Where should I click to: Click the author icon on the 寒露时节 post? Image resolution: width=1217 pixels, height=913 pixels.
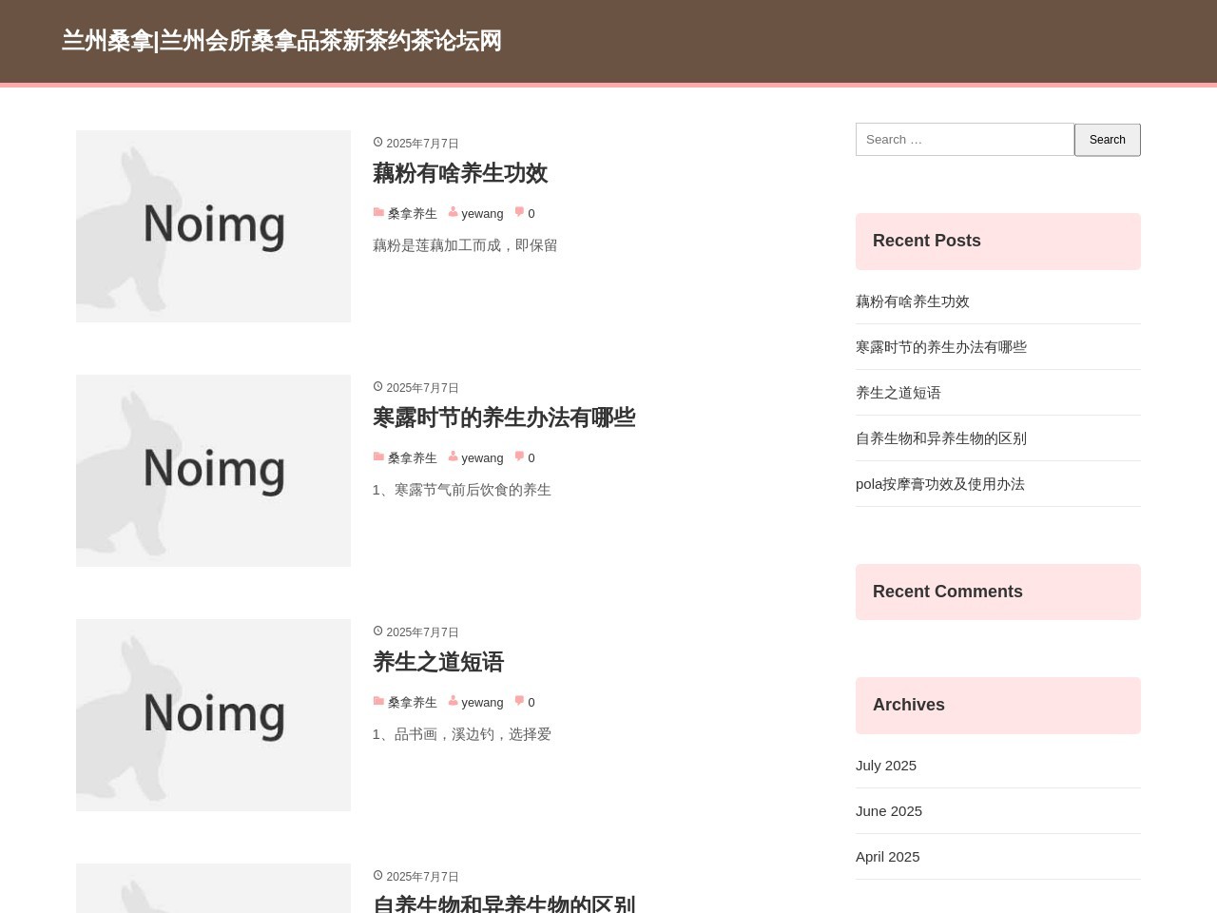click(x=454, y=457)
